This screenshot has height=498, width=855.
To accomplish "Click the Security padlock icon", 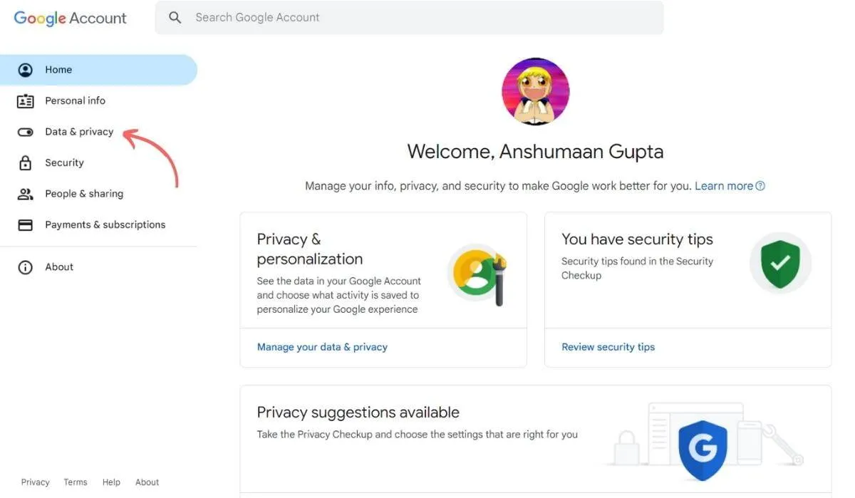I will click(x=25, y=162).
